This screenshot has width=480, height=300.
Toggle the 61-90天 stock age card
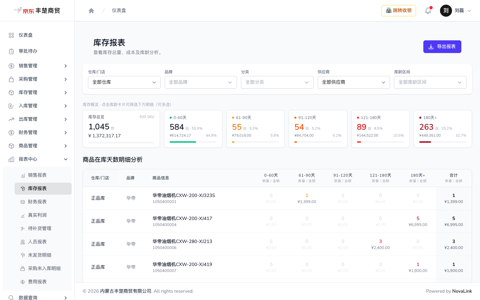point(255,129)
